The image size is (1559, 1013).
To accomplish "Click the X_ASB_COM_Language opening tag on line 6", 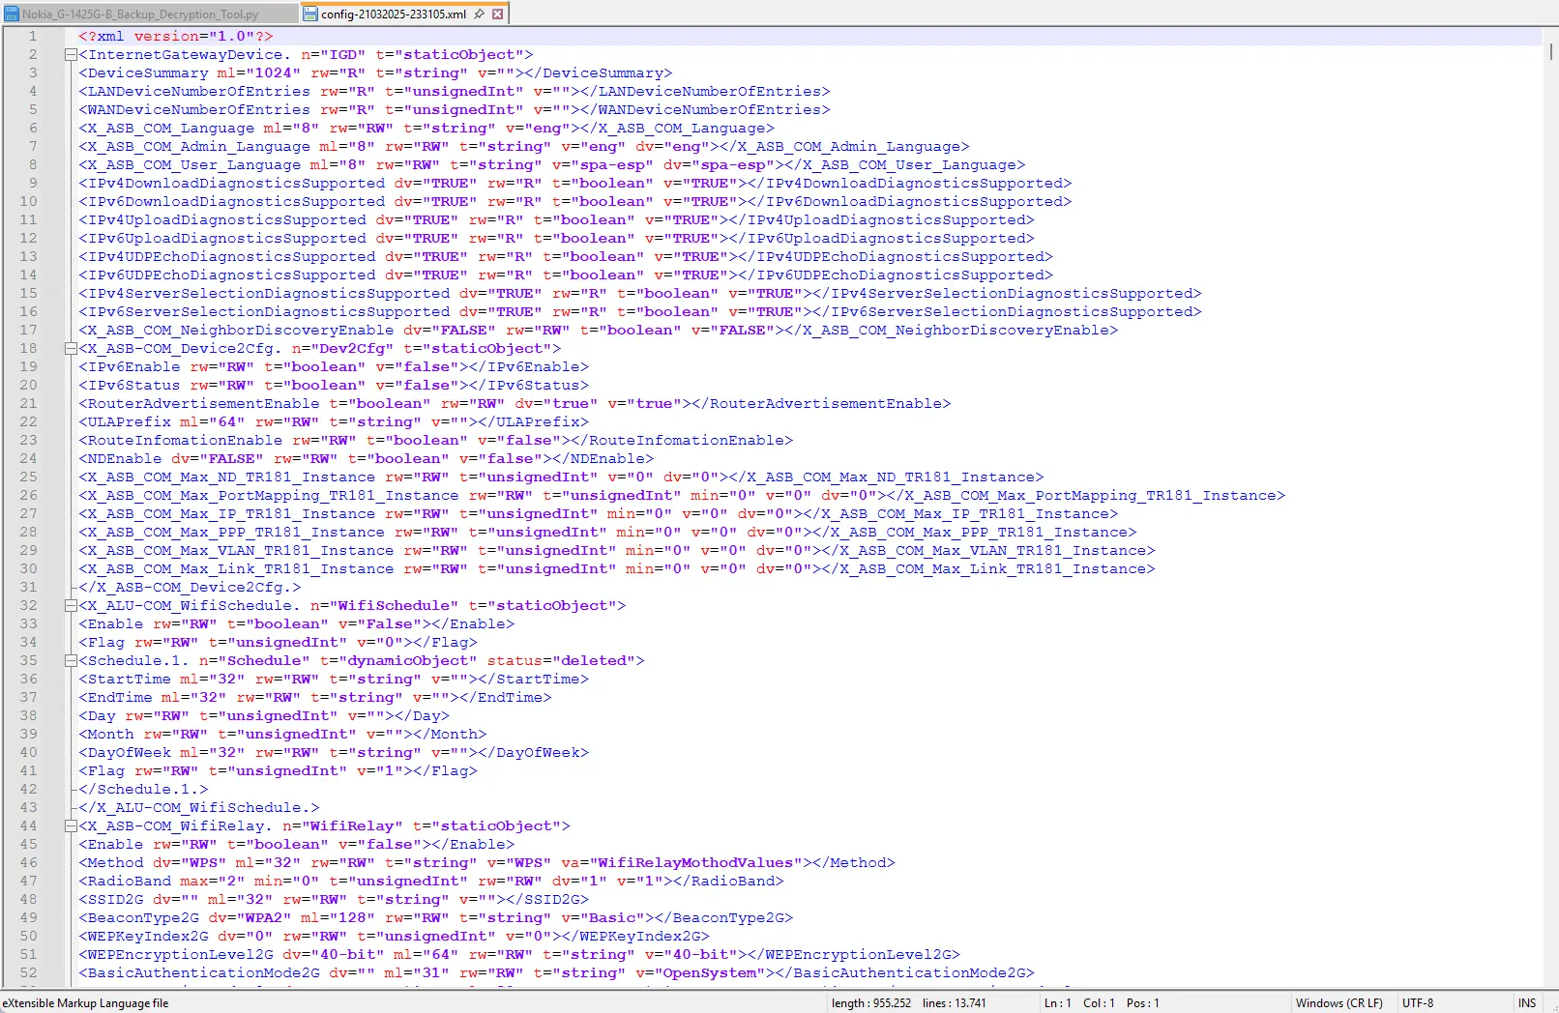I will pyautogui.click(x=166, y=129).
